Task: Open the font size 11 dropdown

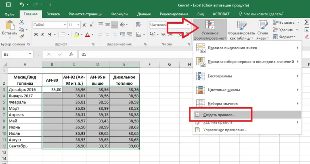Action: [x=78, y=25]
